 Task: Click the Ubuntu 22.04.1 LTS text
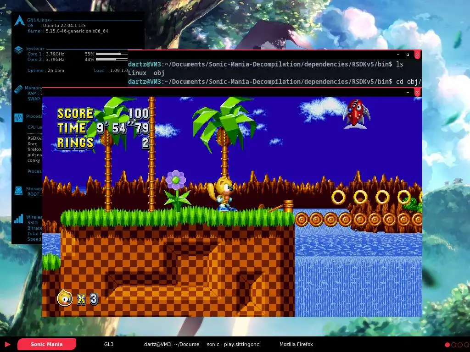pos(64,26)
